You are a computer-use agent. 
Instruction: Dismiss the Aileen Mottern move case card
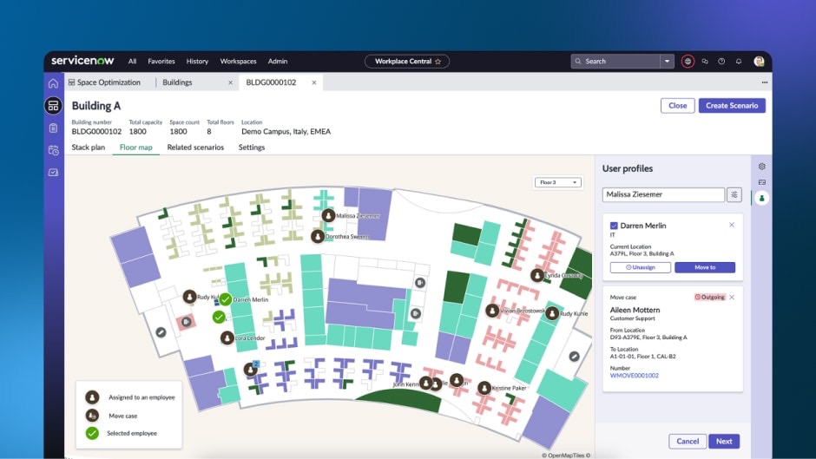732,297
